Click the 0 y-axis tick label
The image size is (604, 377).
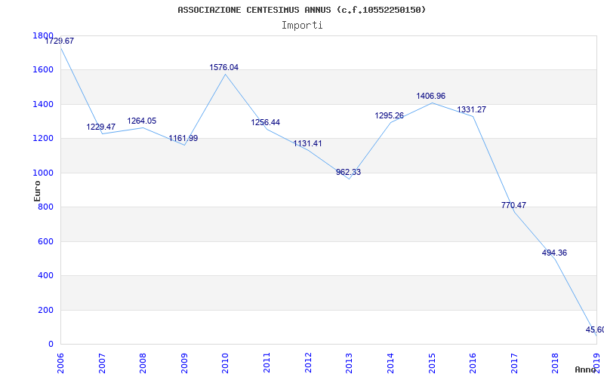(51, 345)
